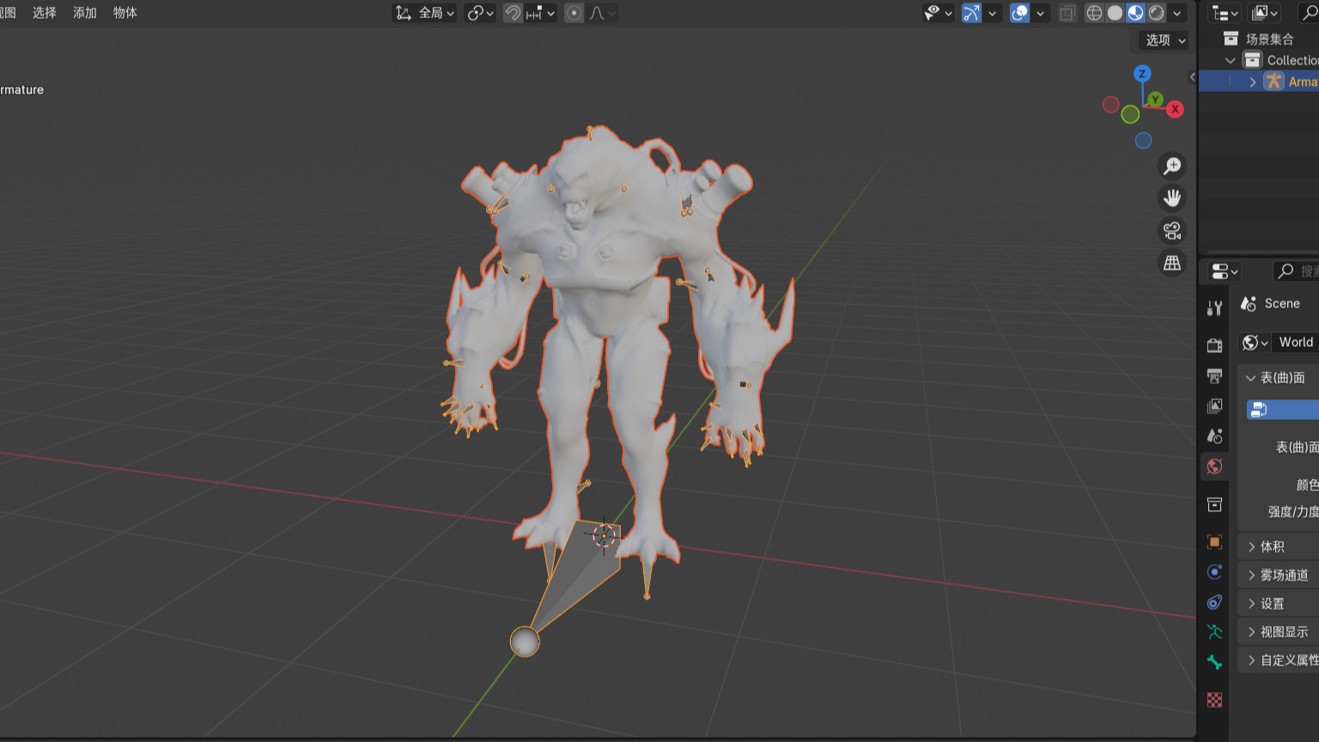Click the 选项 options button
This screenshot has width=1319, height=742.
click(1164, 40)
